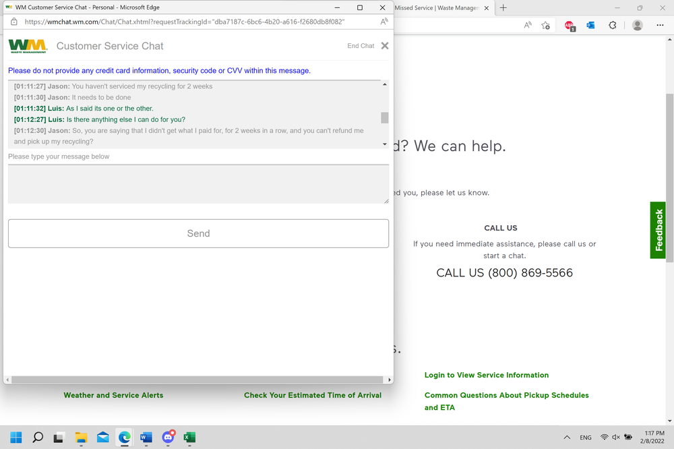The image size is (674, 449).
Task: Click the chat transcript scrollbar up arrow
Action: point(385,84)
